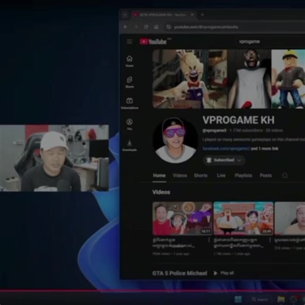Open Shorts in YouTube sidebar
Viewport: 305px width, 305px height.
[130, 82]
